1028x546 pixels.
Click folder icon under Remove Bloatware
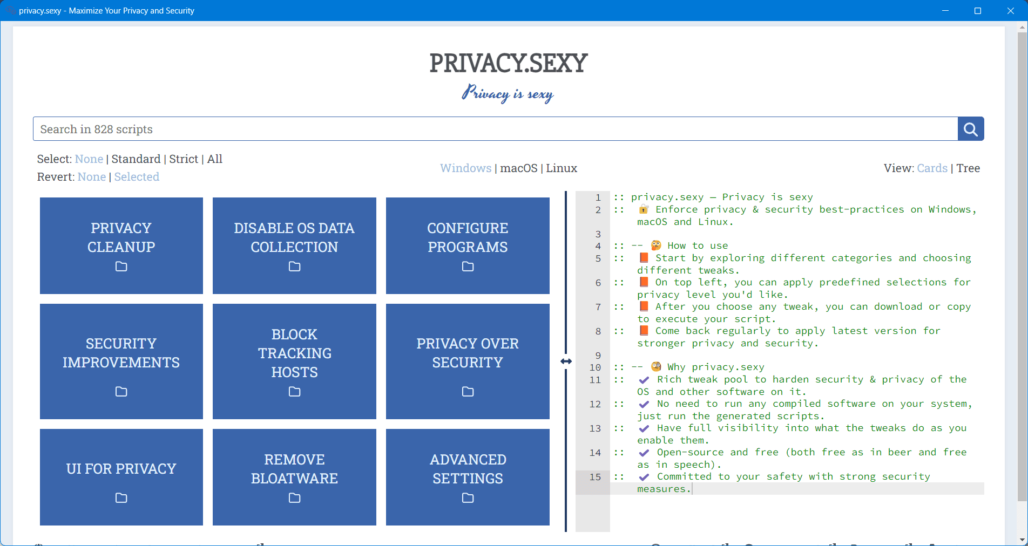pos(294,498)
